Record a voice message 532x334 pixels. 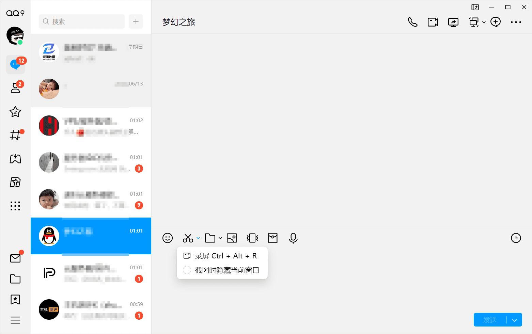click(x=293, y=238)
